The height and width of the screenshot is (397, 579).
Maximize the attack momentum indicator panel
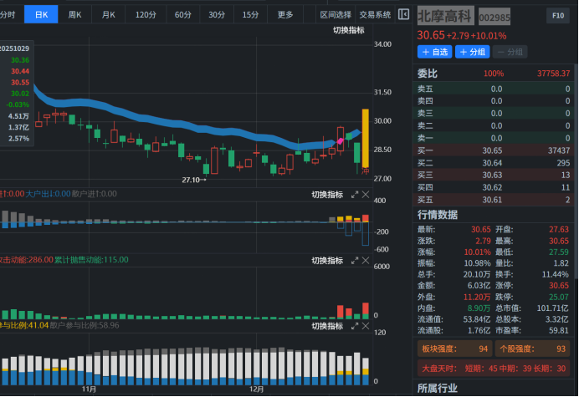pyautogui.click(x=355, y=261)
